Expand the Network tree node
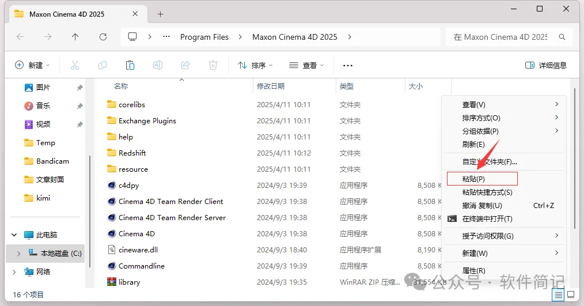 pos(14,271)
